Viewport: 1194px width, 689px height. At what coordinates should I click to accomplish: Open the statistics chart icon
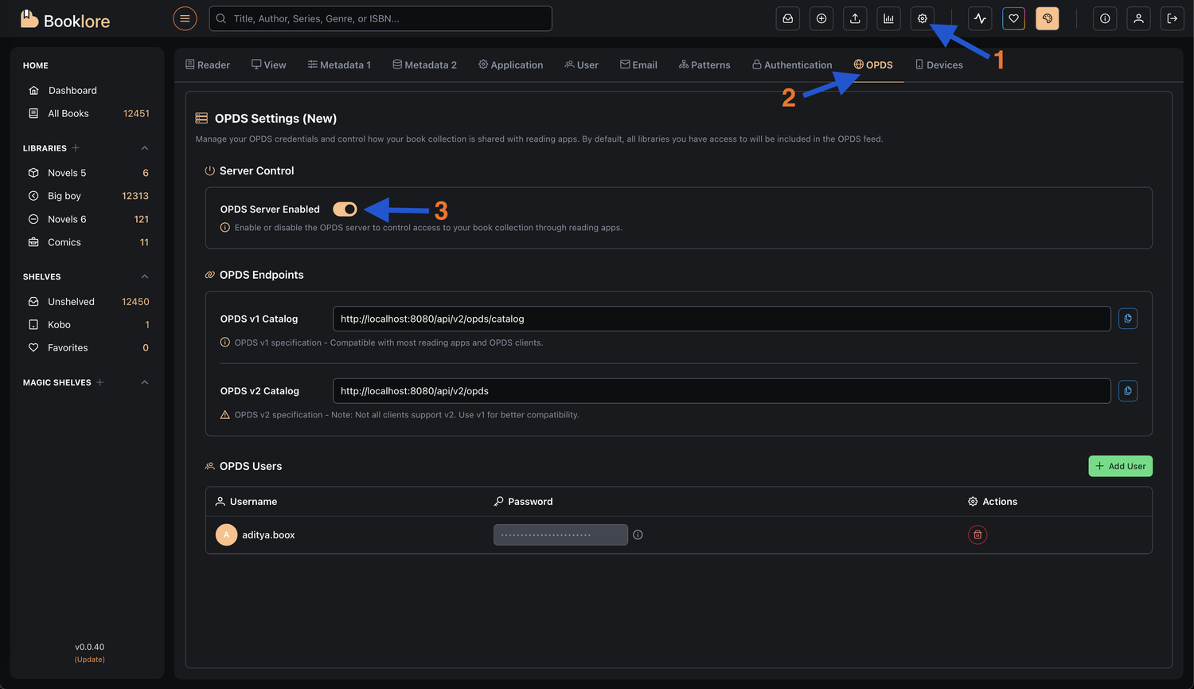[x=888, y=18]
